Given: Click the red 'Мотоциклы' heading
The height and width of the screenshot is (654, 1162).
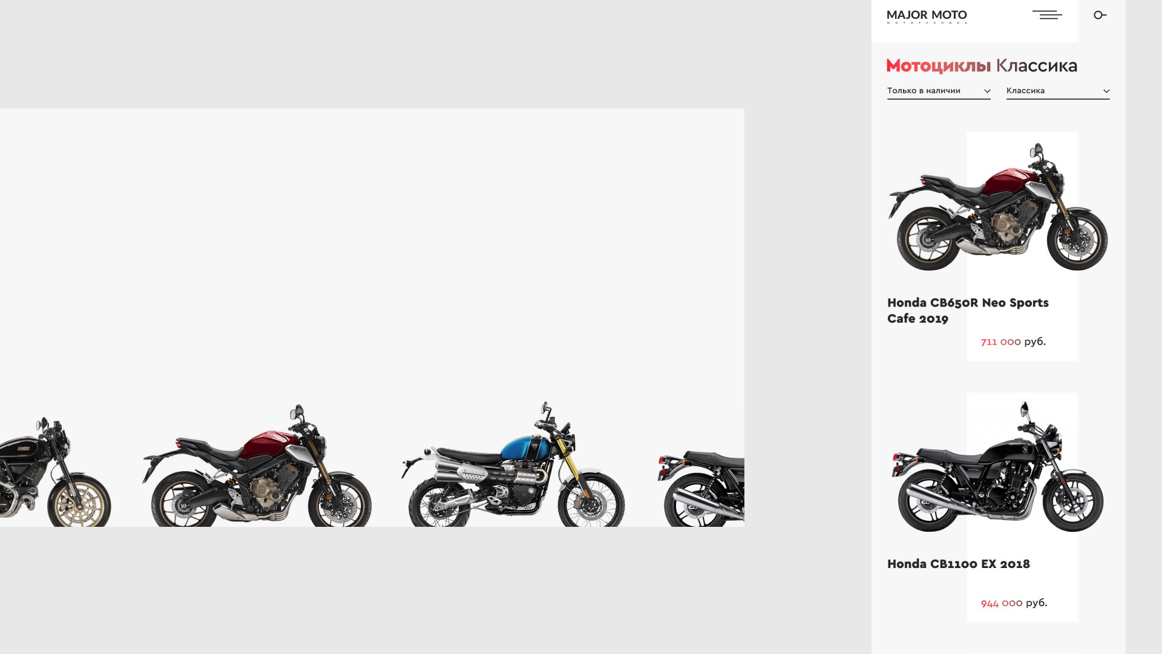Looking at the screenshot, I should (x=939, y=66).
